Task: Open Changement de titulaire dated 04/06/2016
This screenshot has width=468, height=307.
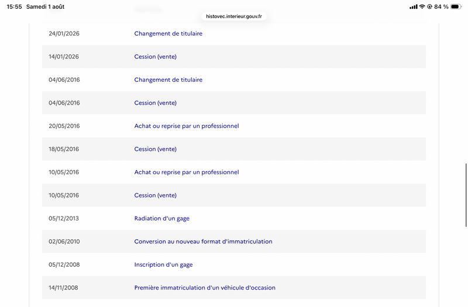Action: click(168, 80)
